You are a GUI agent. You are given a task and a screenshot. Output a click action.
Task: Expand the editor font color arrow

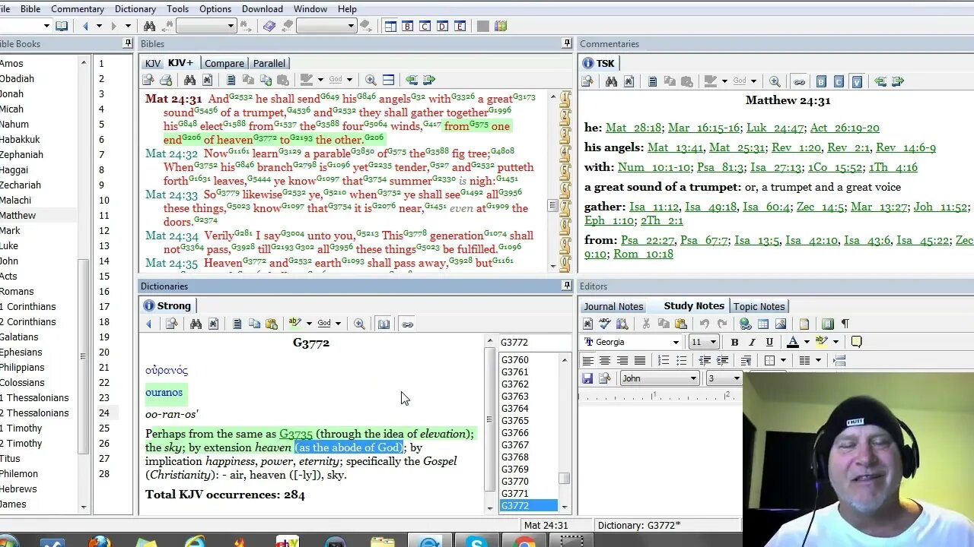click(806, 342)
